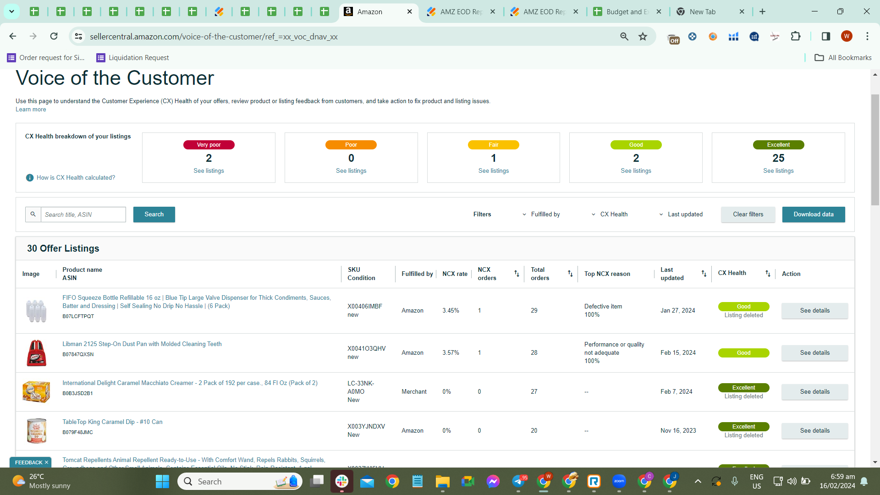Click the Search button

[x=154, y=214]
